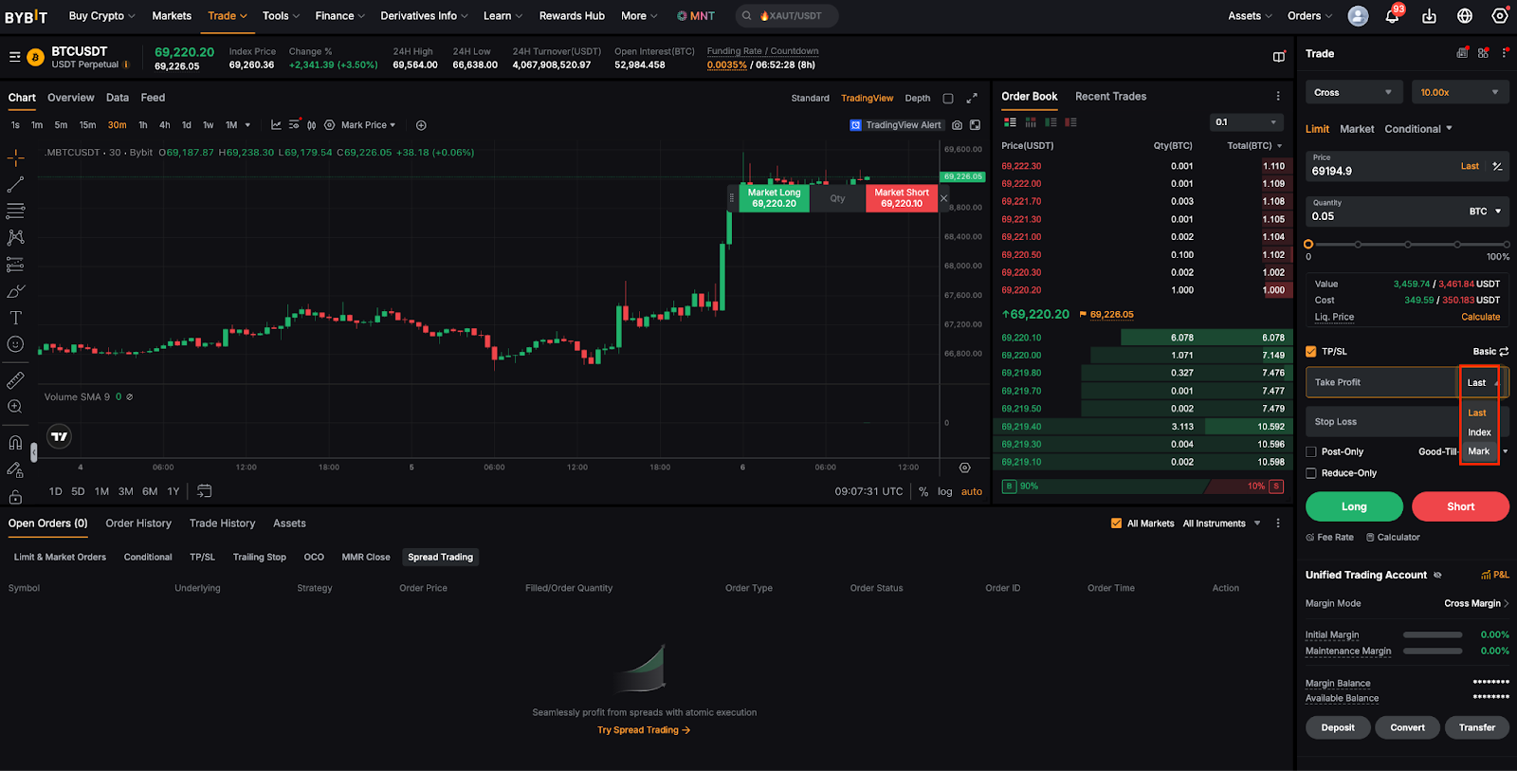Open the BTC quantity unit dropdown
Screen dimensions: 1517x771
point(1485,211)
